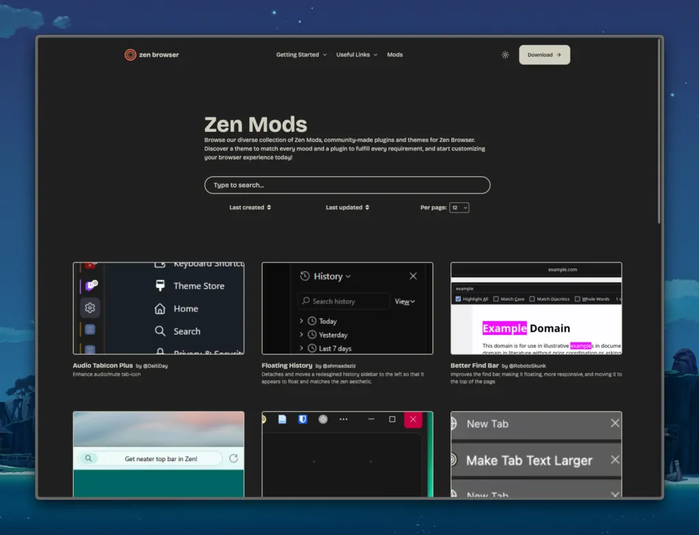Click the Zen Mods heading

(x=255, y=124)
